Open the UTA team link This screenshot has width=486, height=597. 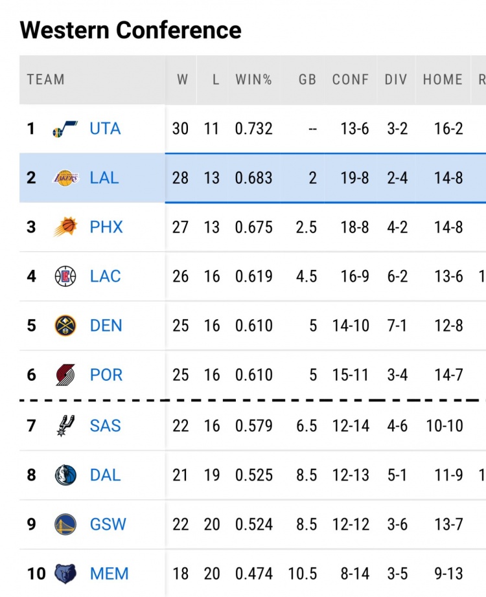pos(105,129)
